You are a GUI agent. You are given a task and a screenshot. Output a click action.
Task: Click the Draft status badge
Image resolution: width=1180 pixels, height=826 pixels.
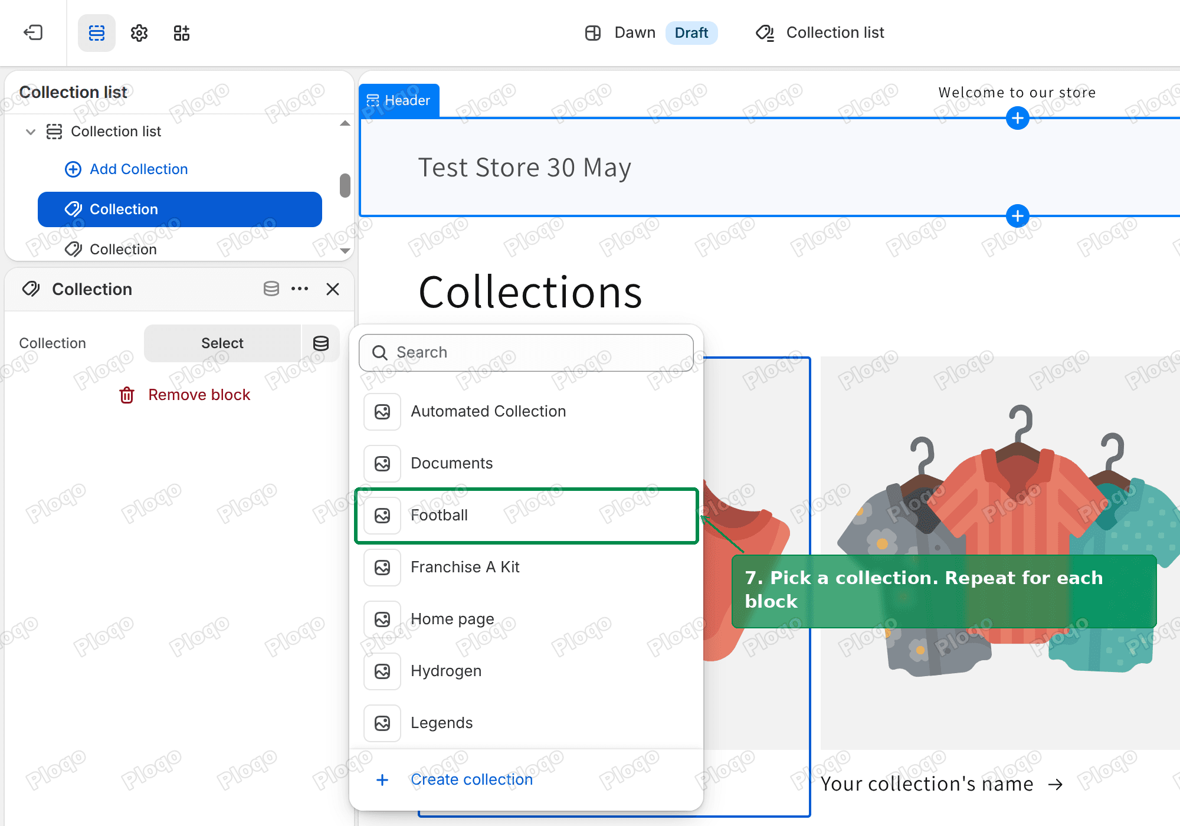691,32
